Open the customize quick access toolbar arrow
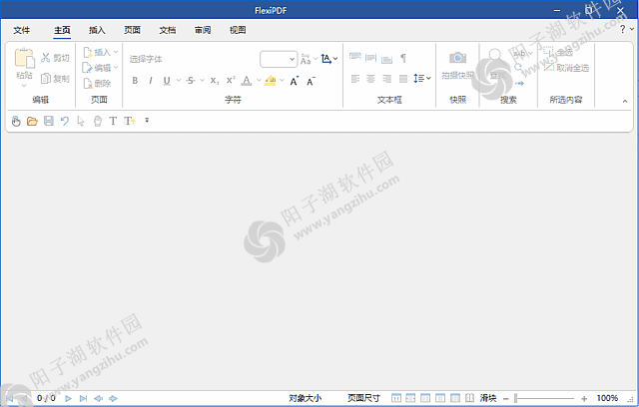The height and width of the screenshot is (407, 639). click(147, 121)
